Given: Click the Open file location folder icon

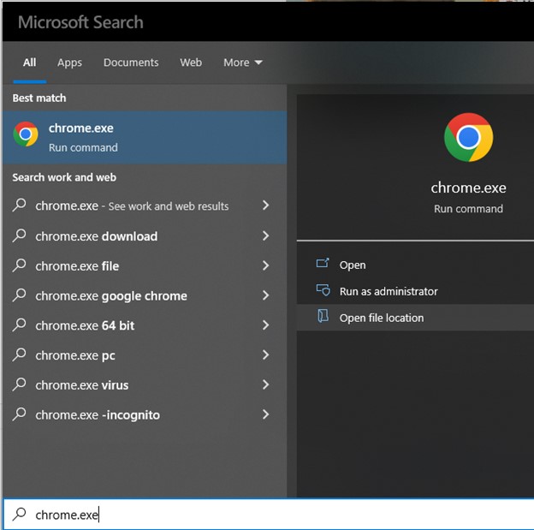Looking at the screenshot, I should click(x=323, y=316).
